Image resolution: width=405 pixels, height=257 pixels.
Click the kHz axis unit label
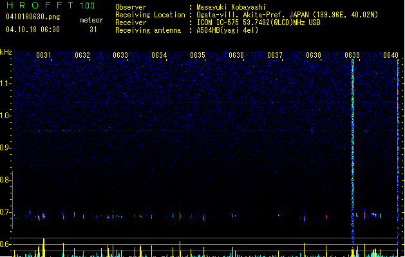(6, 52)
